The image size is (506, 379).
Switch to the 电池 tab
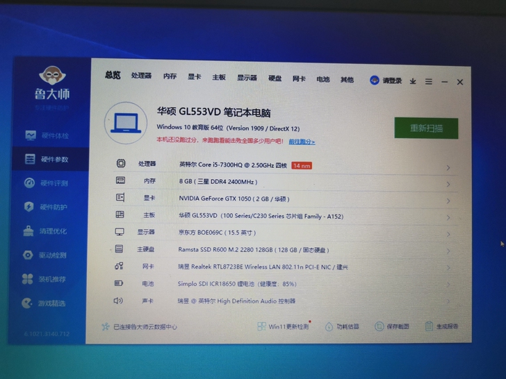coord(323,79)
